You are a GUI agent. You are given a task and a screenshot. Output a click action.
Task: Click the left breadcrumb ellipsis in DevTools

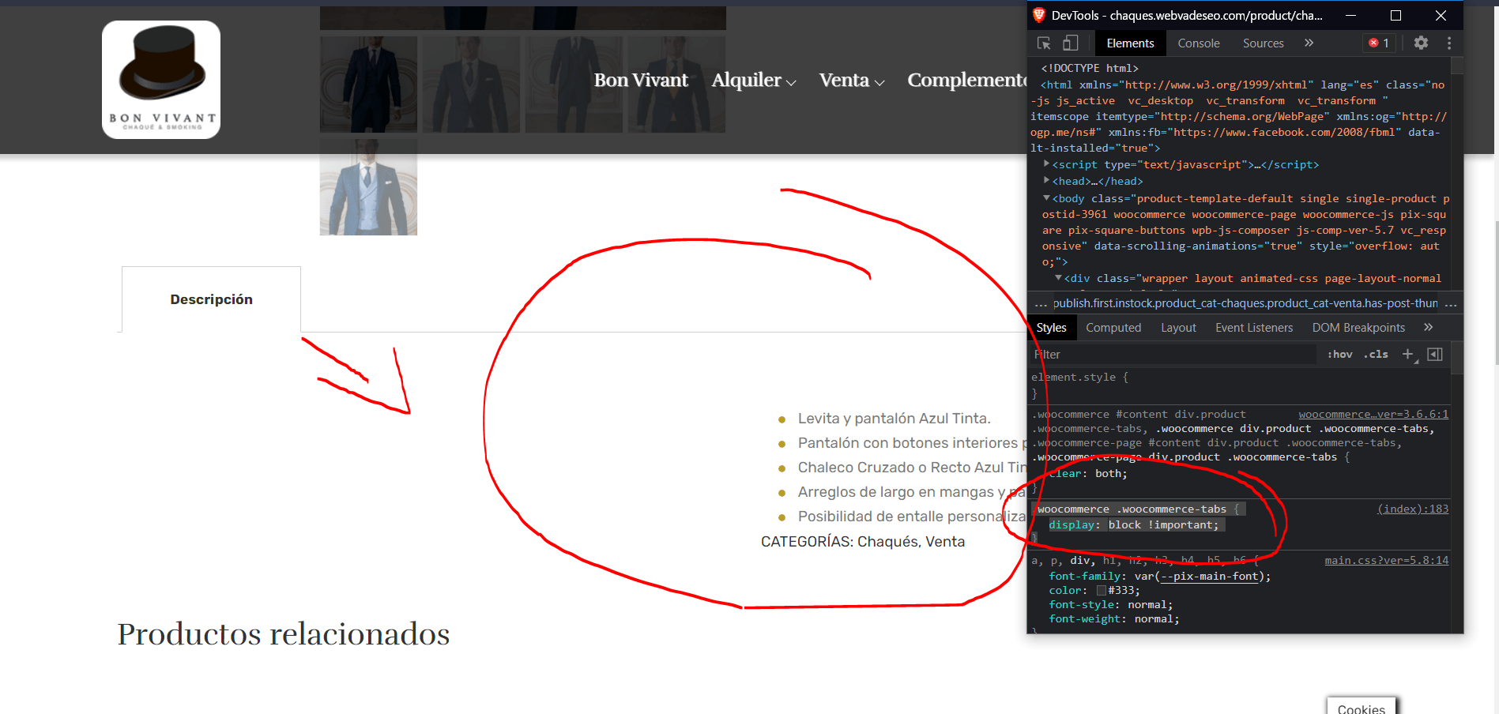click(1041, 304)
